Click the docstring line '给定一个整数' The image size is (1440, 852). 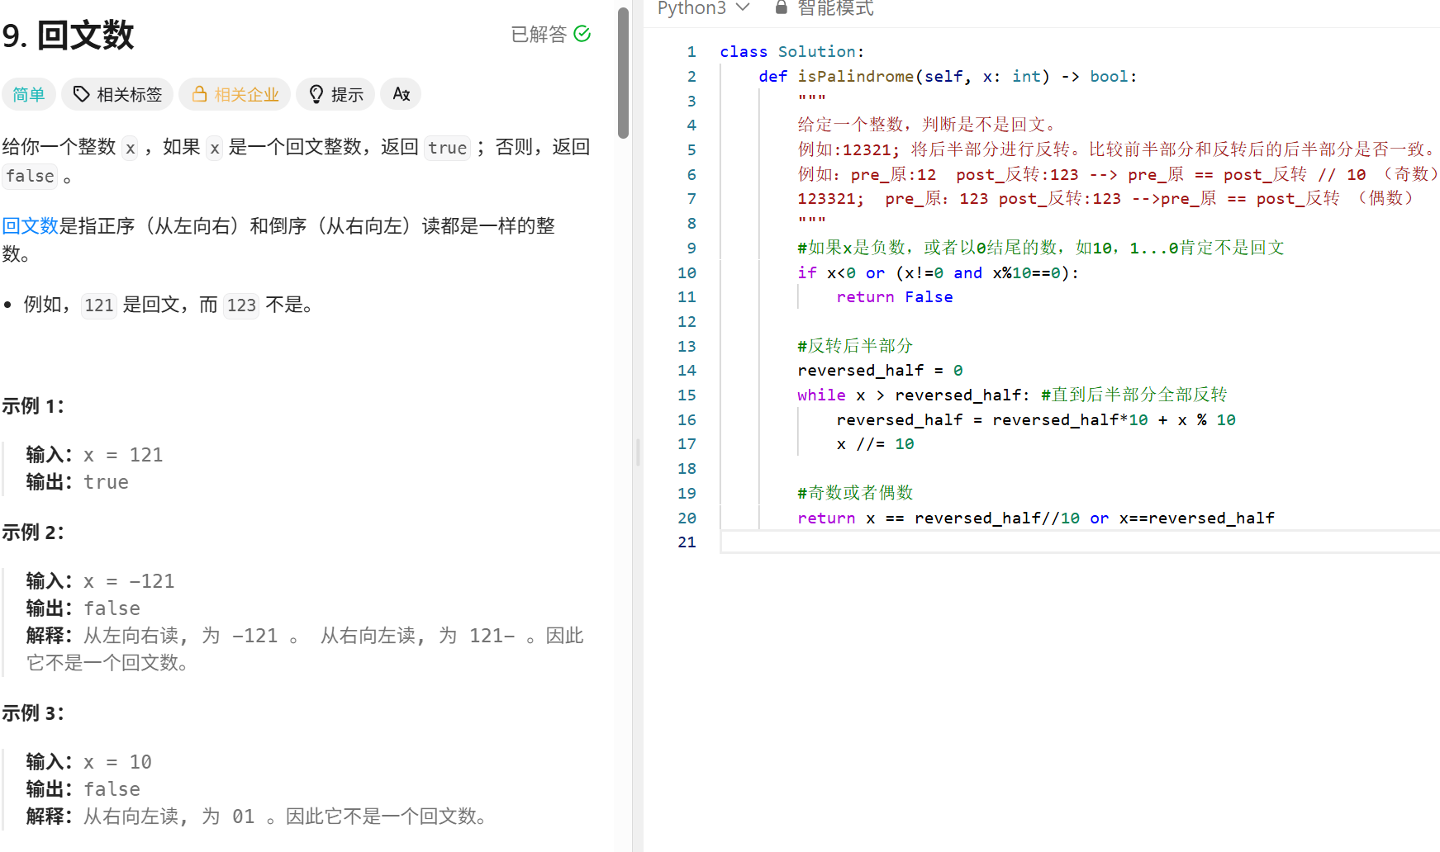[927, 125]
